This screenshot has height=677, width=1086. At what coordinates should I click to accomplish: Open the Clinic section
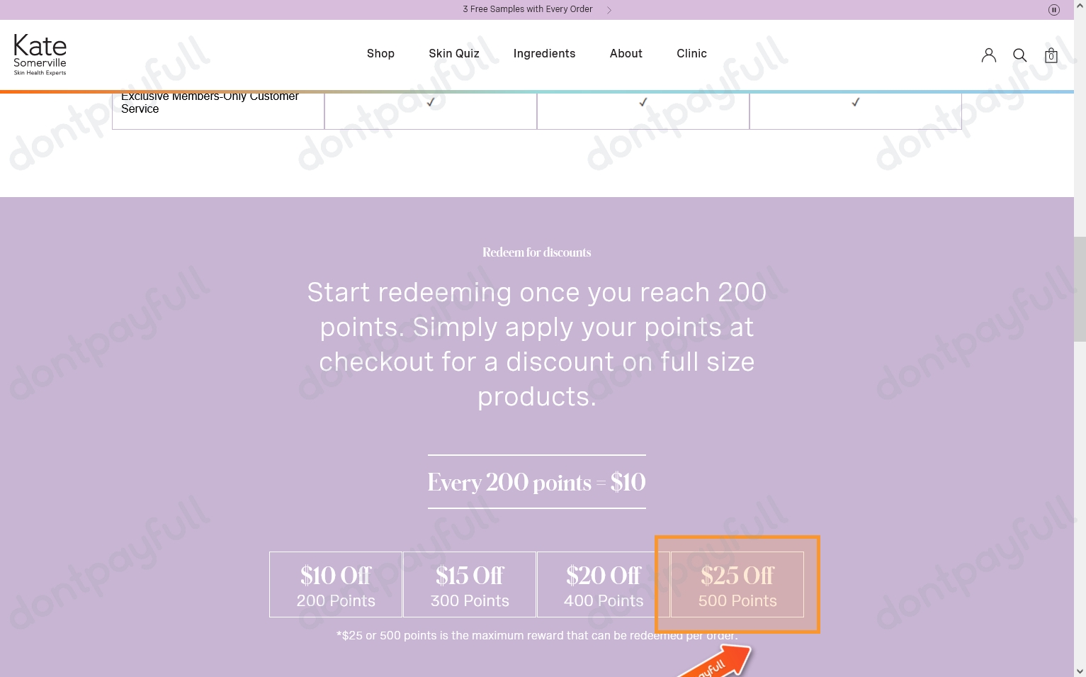click(x=691, y=54)
